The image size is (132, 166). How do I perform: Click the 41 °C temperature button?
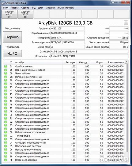(13, 53)
